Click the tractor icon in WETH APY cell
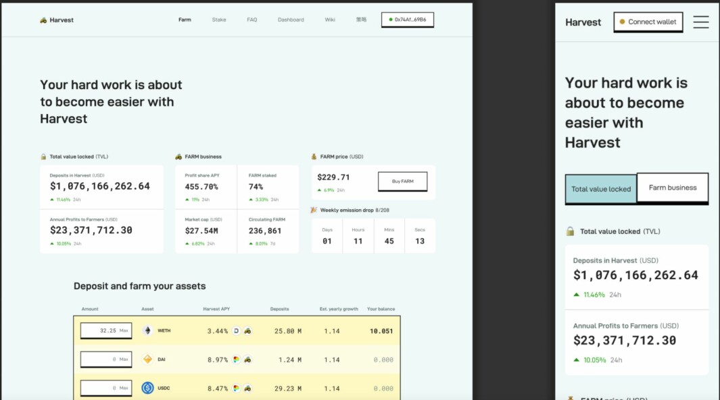 247,331
